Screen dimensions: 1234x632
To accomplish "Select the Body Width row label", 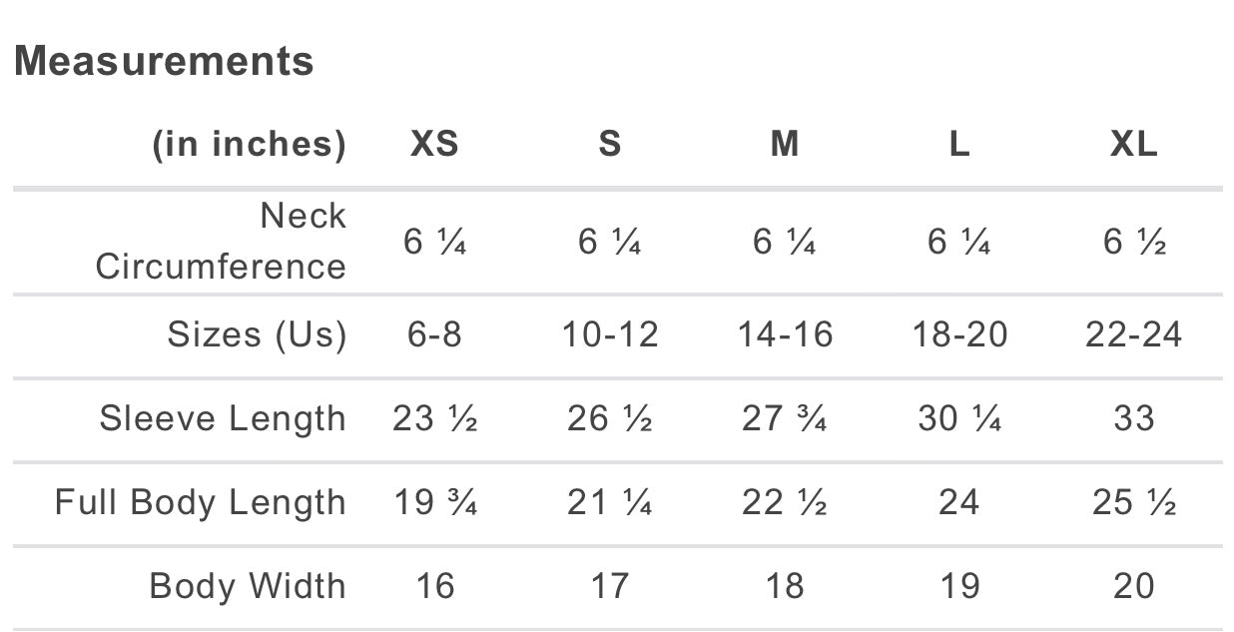I will 248,586.
